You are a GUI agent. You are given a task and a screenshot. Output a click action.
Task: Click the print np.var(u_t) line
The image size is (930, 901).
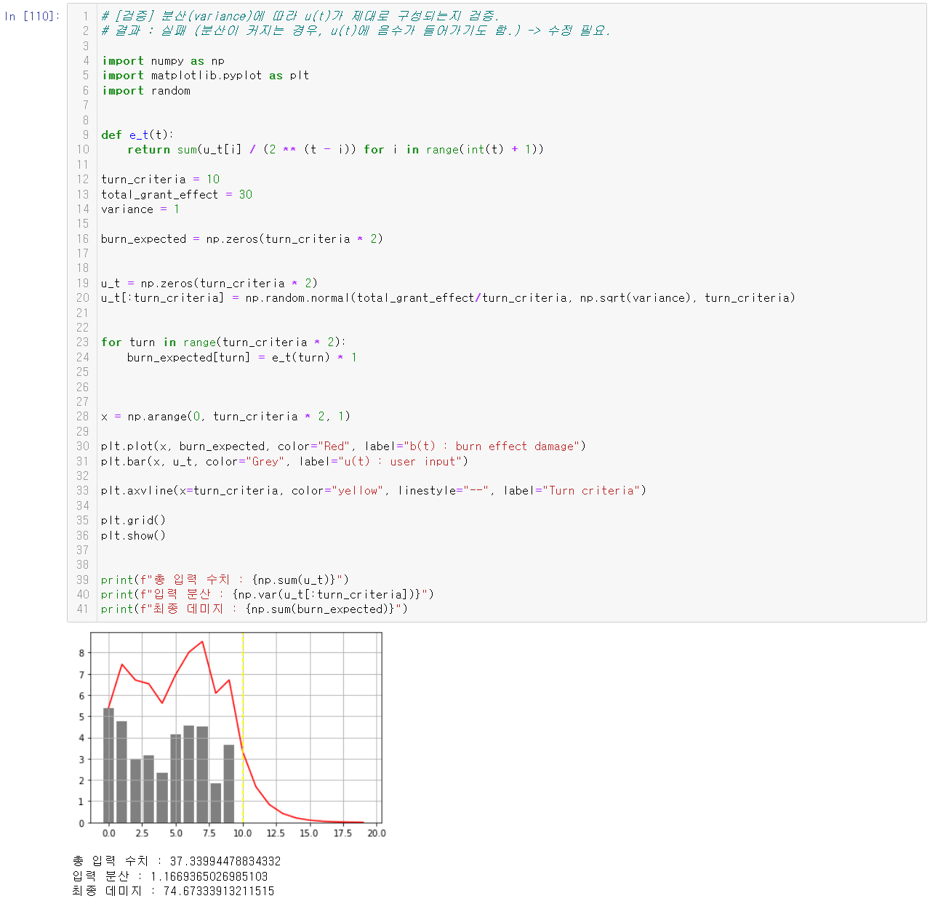(267, 594)
